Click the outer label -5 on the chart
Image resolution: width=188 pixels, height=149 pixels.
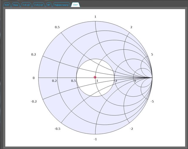pyautogui.click(x=152, y=101)
